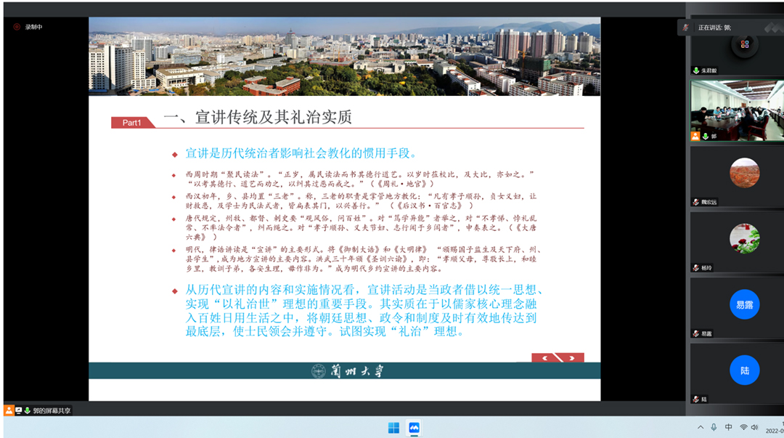
Task: Open the volume speaker tray icon
Action: point(754,428)
